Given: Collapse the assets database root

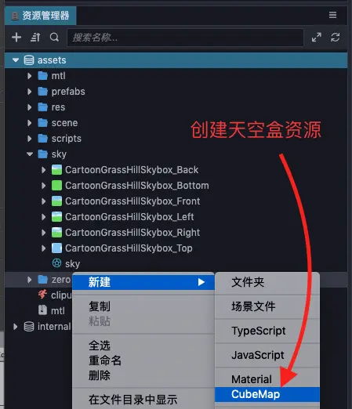Looking at the screenshot, I should pos(16,60).
